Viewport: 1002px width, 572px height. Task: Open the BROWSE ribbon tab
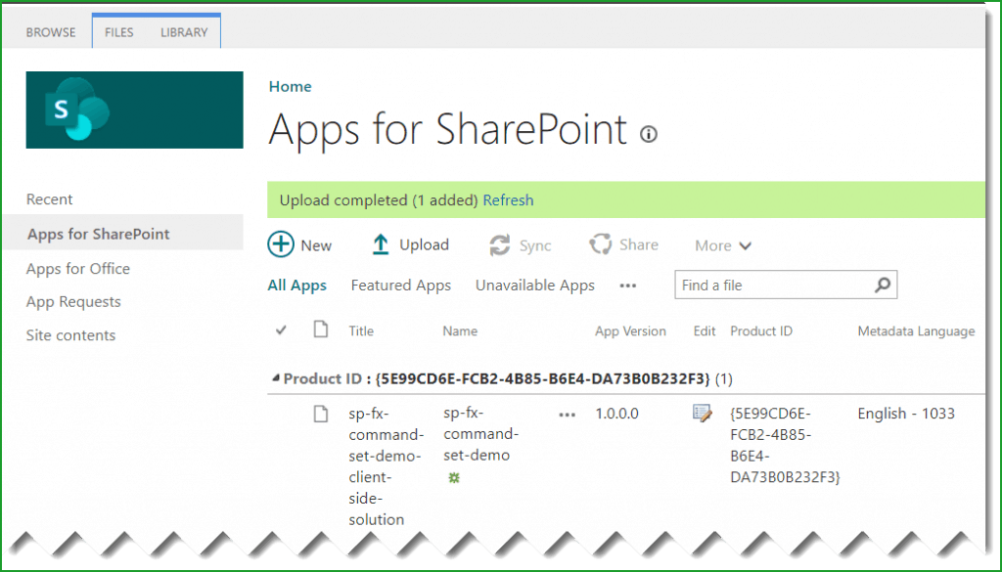click(51, 32)
